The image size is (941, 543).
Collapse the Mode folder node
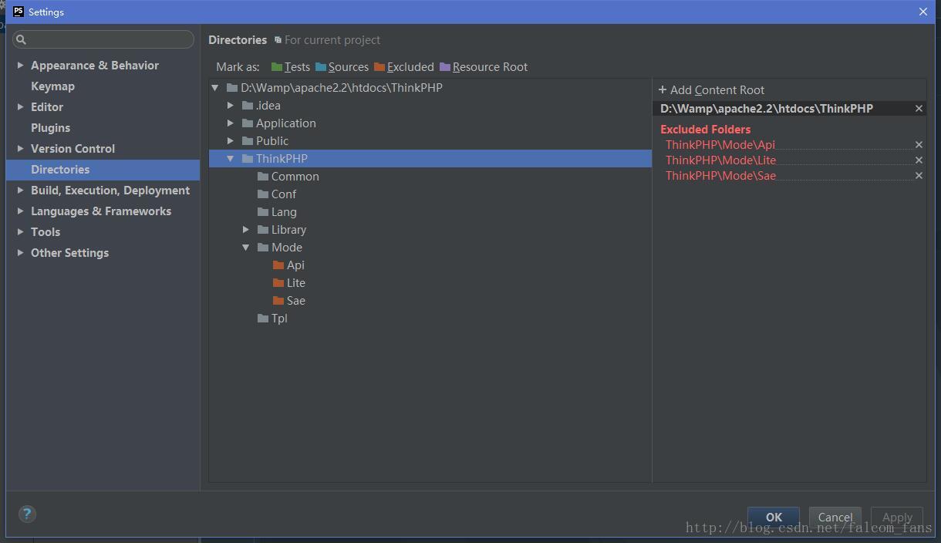pyautogui.click(x=246, y=247)
